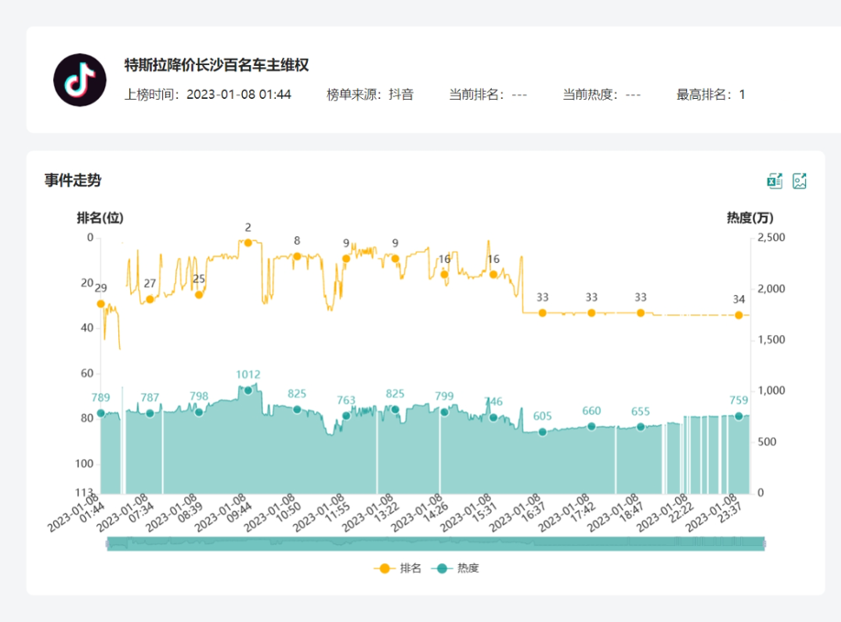The width and height of the screenshot is (841, 622).
Task: Select the rank point labeled 27
Action: coord(150,299)
